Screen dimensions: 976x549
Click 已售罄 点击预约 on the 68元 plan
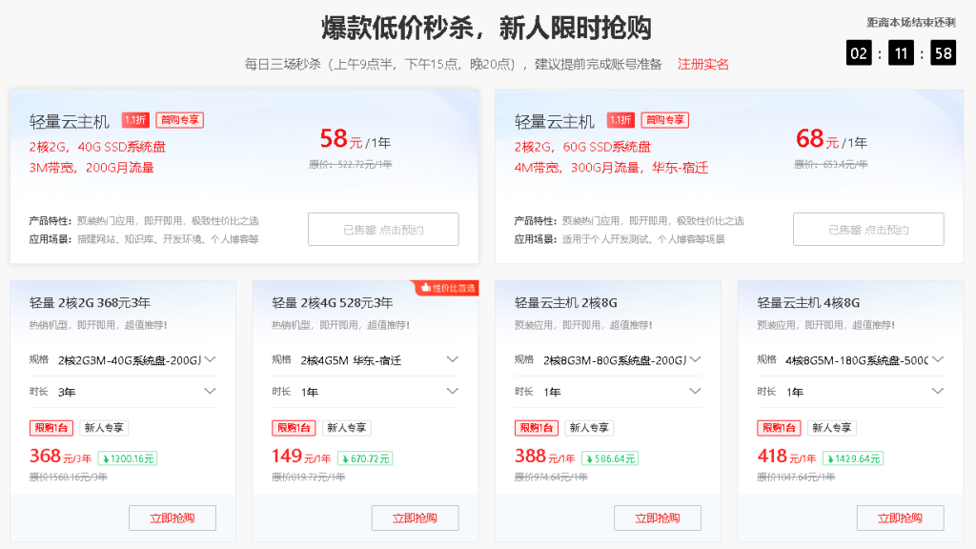point(868,230)
